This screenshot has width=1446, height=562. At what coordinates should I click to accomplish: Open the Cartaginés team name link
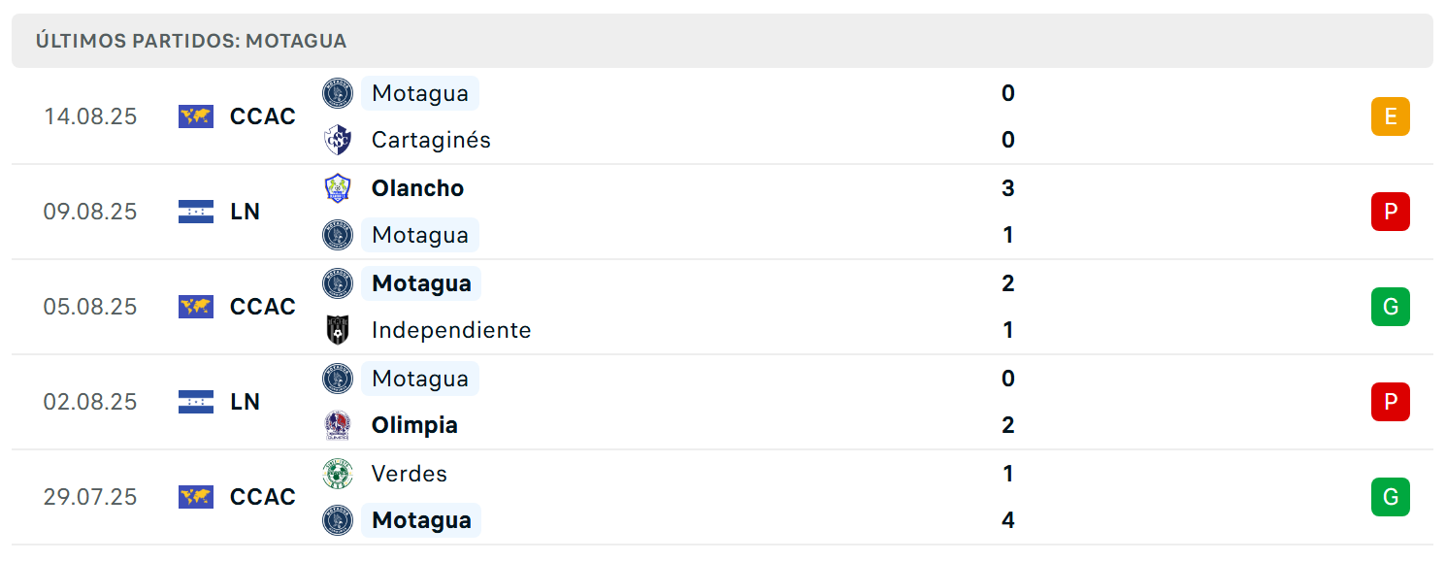(431, 140)
